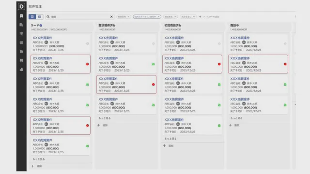Open red-bordered XXX売買案件 title in 商談中

pos(240,58)
